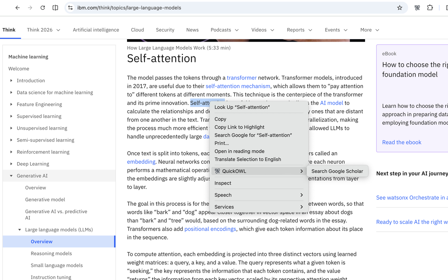
Task: Choose Print… from context menu
Action: [259, 143]
